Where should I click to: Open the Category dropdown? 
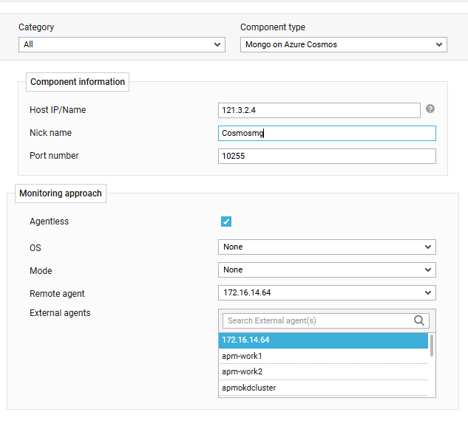point(122,44)
